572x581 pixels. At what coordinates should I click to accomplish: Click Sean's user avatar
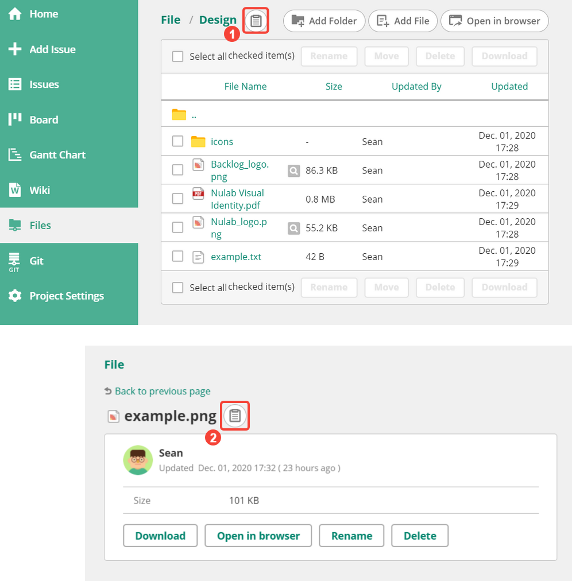138,460
